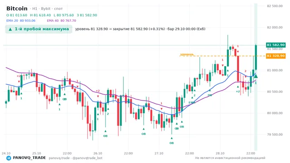The height and width of the screenshot is (163, 290).
Task: Click the low value 'L 80 975.60'
Action: pyautogui.click(x=63, y=15)
